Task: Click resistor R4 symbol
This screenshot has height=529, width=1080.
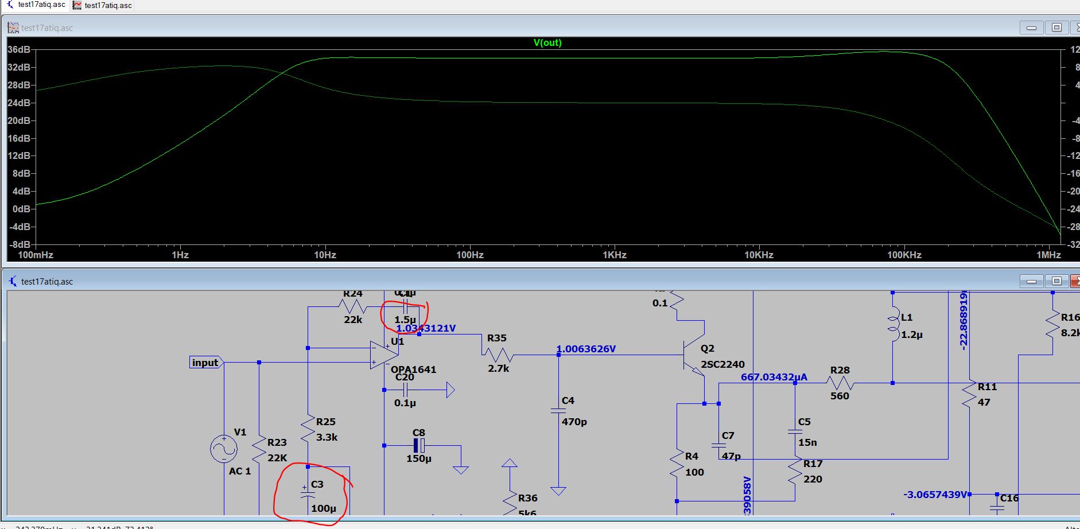Action: pyautogui.click(x=677, y=464)
